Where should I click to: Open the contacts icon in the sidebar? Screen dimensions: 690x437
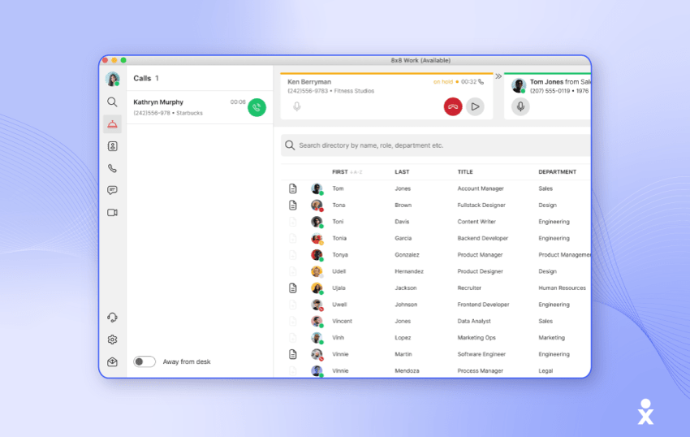pos(112,146)
